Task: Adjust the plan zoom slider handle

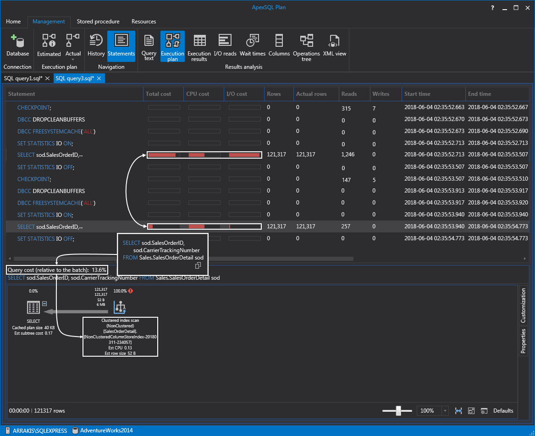Action: 398,411
